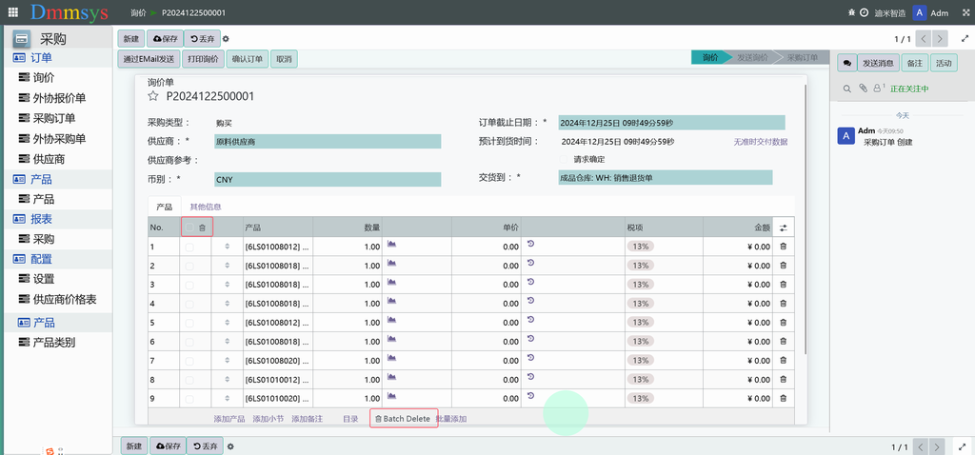Delete row 1 with its trash icon
Screen dimensions: 975x455
pyautogui.click(x=783, y=247)
